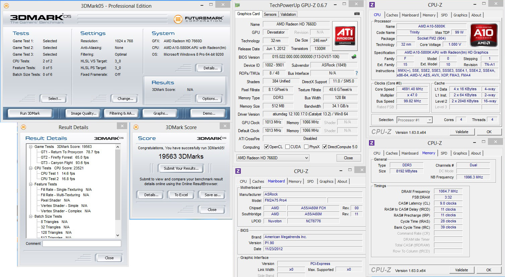Select the CPU Test 2 row
This screenshot has width=505, height=277.
[58, 179]
